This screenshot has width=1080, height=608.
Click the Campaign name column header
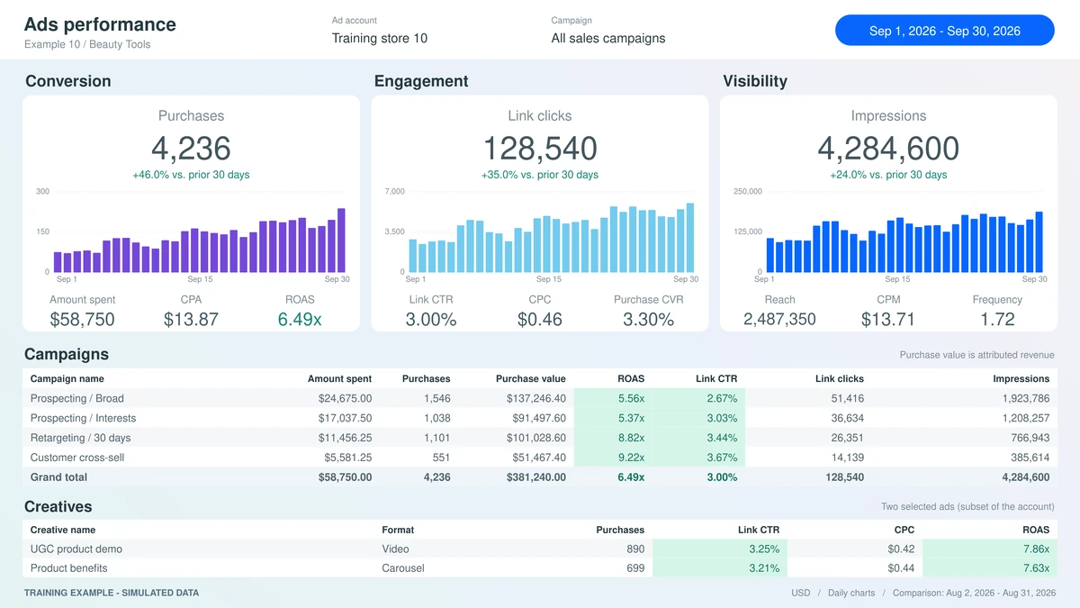coord(67,379)
